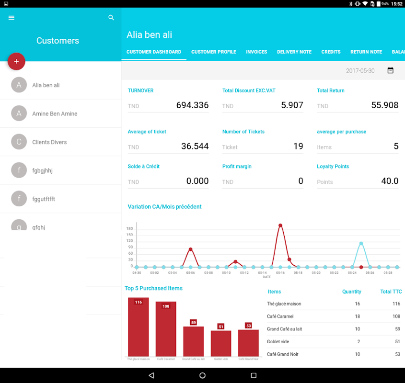Viewport: 405px width, 383px height.
Task: Tap the fggutftfft avatar circle
Action: (x=19, y=199)
